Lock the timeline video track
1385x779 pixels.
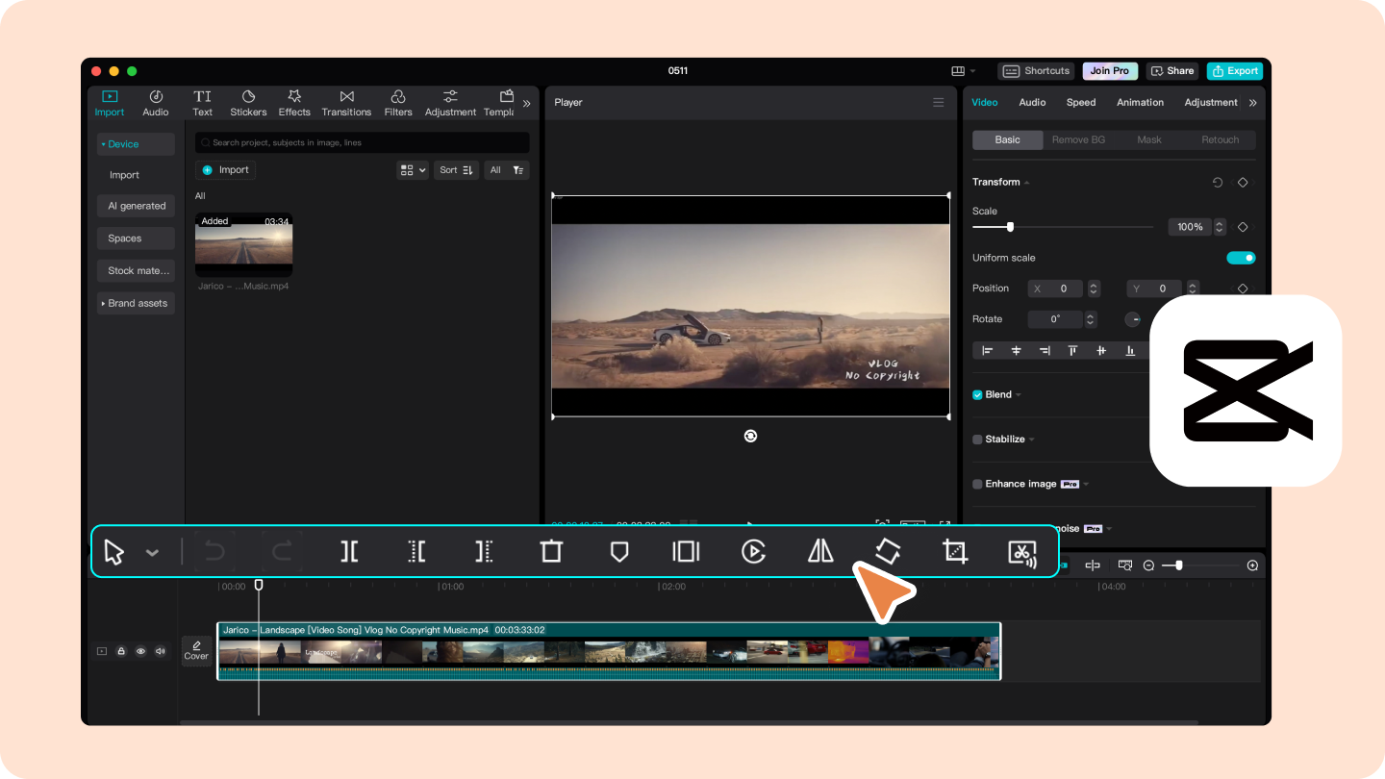121,651
